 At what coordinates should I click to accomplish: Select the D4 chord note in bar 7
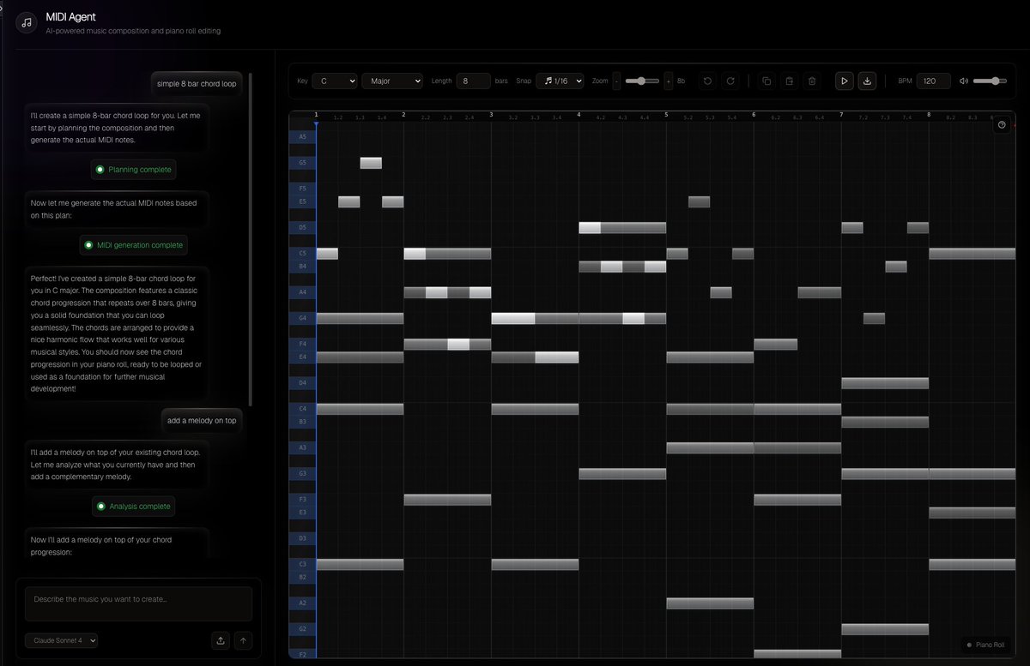pos(885,383)
